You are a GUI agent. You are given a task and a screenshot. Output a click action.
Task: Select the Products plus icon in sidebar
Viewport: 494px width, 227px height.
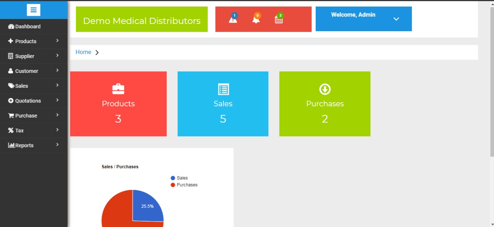coord(10,41)
